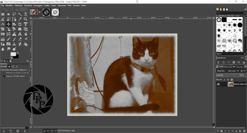The image size is (247, 133).
Task: Select the Color Picker eyedropper tool
Action: 20,19
